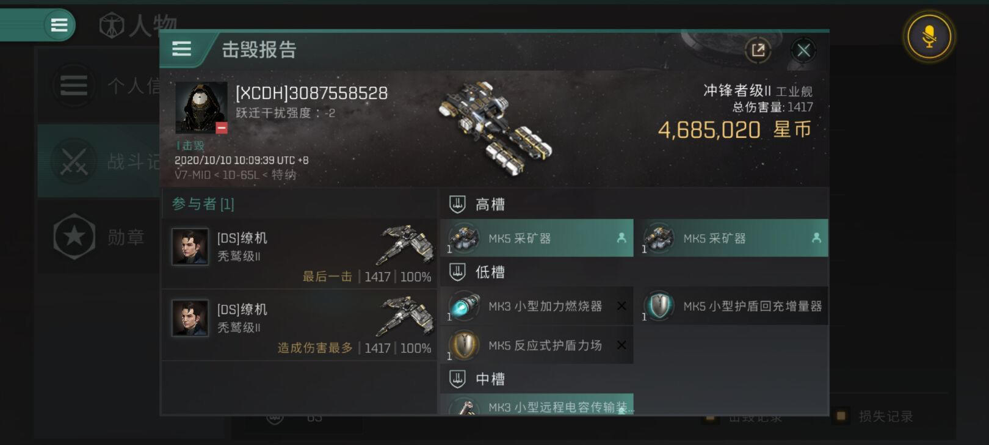Viewport: 989px width, 445px height.
Task: Open the main menu at top-left corner
Action: [x=59, y=25]
